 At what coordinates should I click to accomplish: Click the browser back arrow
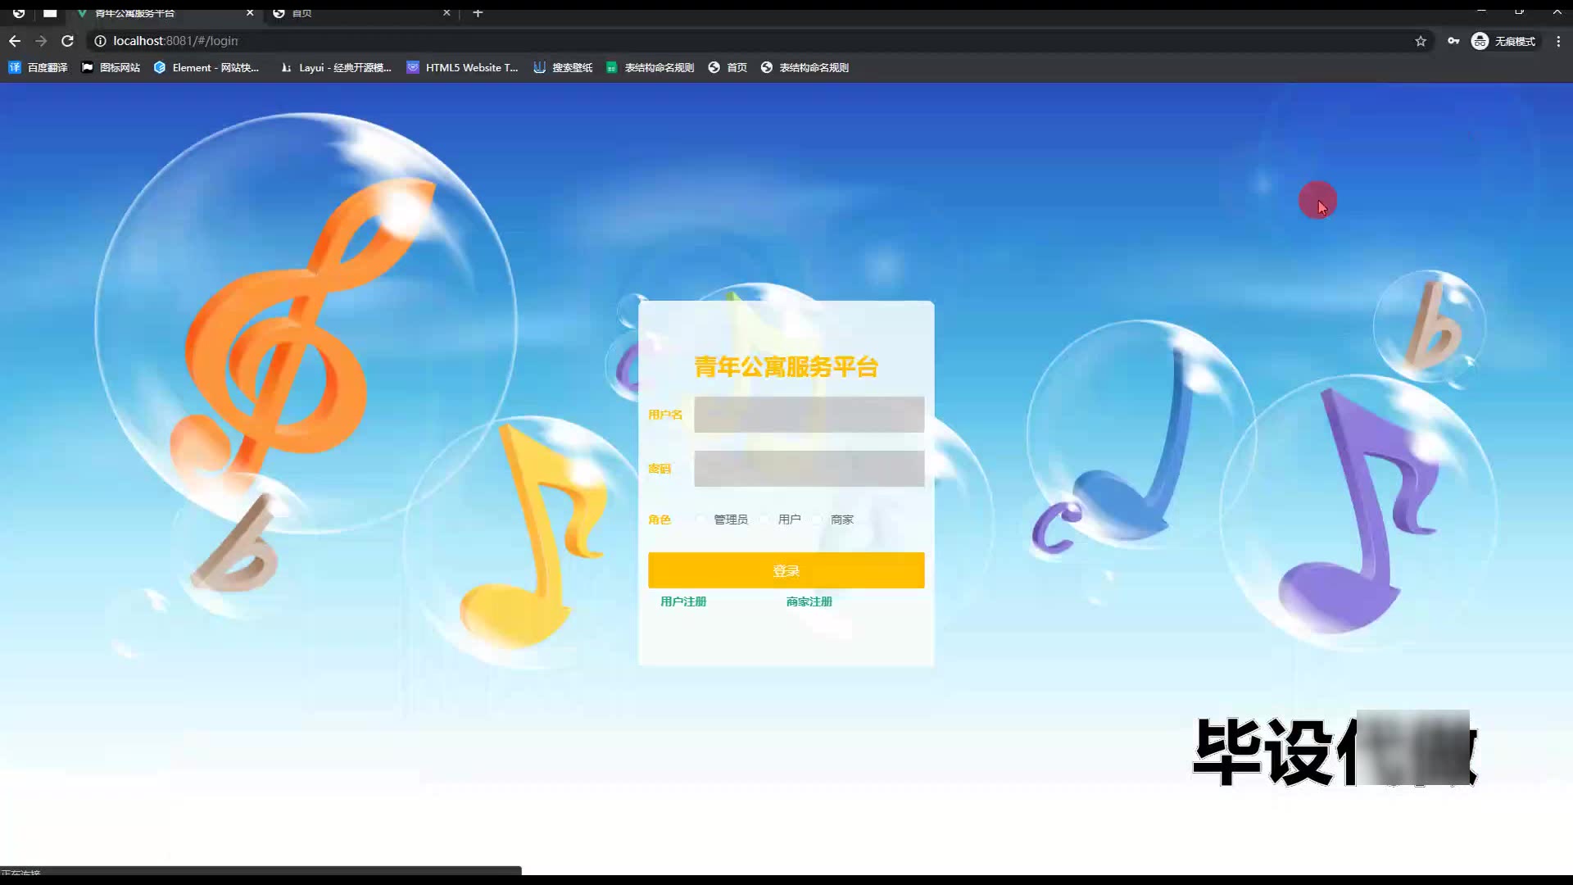tap(15, 41)
